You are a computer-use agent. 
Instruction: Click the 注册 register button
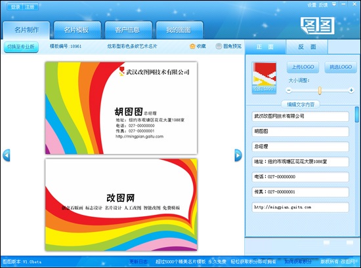[30, 7]
